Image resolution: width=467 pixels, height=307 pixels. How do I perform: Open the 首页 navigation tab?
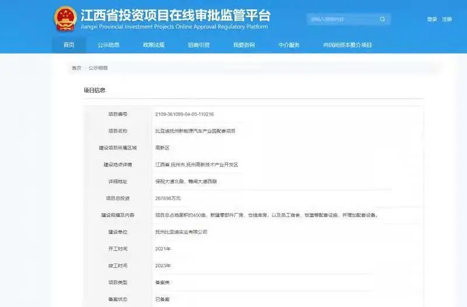69,45
